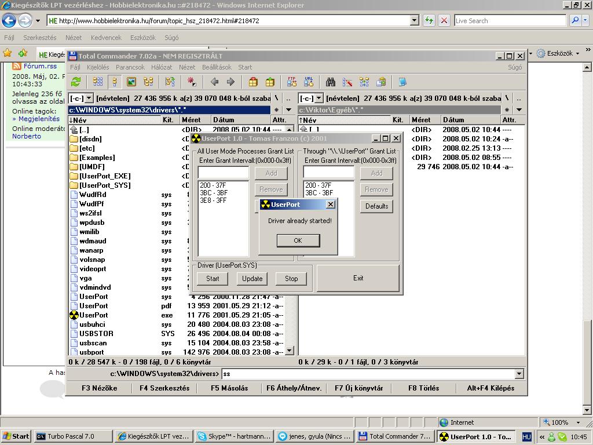Open the Parancsok menu
The width and height of the screenshot is (593, 445).
tap(130, 67)
